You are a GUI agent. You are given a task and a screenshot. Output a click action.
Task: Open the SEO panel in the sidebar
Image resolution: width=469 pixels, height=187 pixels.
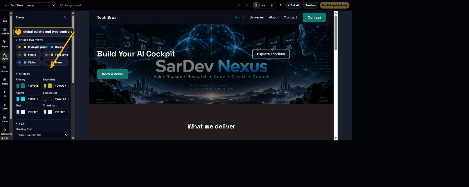pyautogui.click(x=5, y=107)
